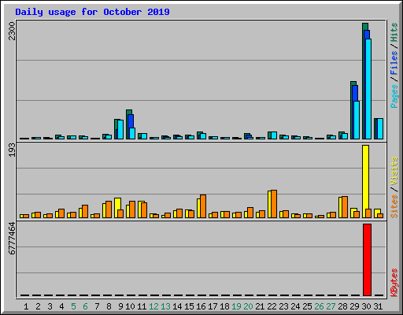This screenshot has width=403, height=315.
Task: Click the 2300 axis maximum label
Action: coord(12,31)
